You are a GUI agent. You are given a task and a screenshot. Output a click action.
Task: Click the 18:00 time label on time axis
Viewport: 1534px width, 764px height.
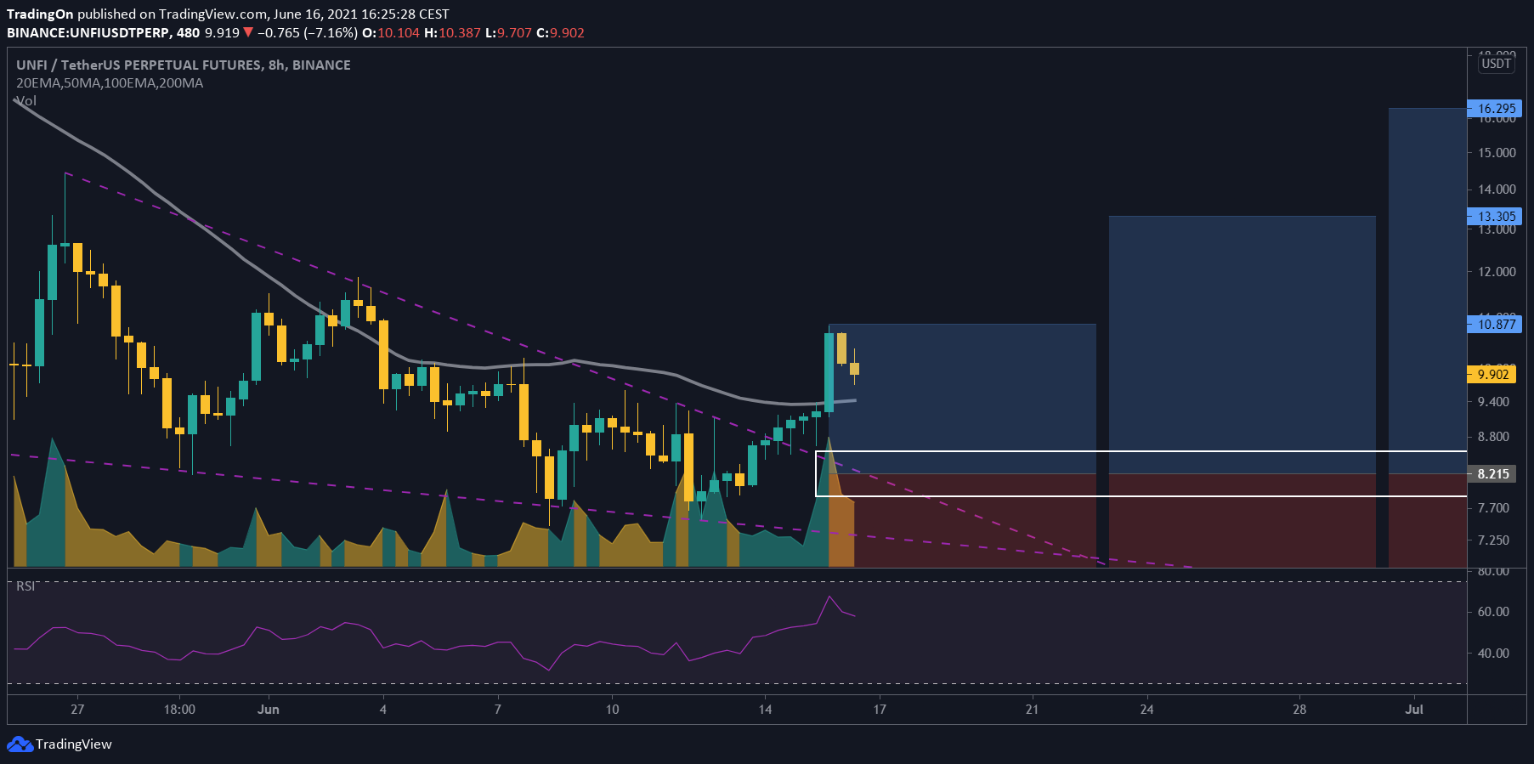pos(179,710)
